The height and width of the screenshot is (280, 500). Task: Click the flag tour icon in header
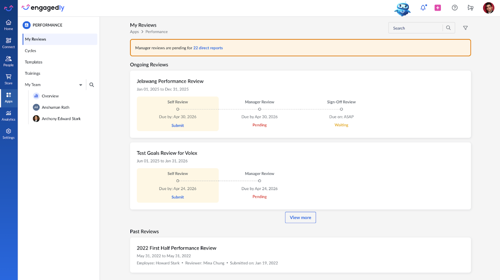(x=470, y=8)
